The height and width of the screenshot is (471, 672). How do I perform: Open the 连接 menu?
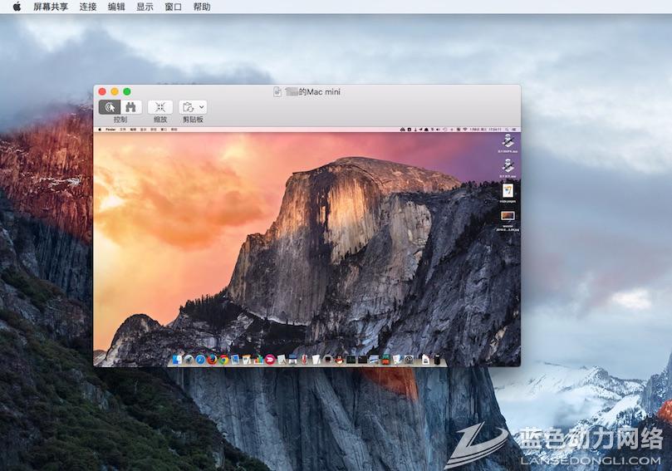pos(88,7)
